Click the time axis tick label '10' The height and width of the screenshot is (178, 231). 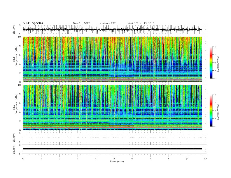pos(205,159)
